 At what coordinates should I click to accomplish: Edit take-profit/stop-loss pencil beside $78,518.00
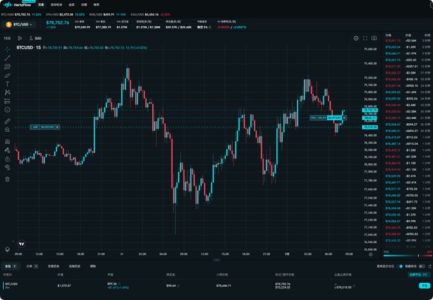coord(354,285)
